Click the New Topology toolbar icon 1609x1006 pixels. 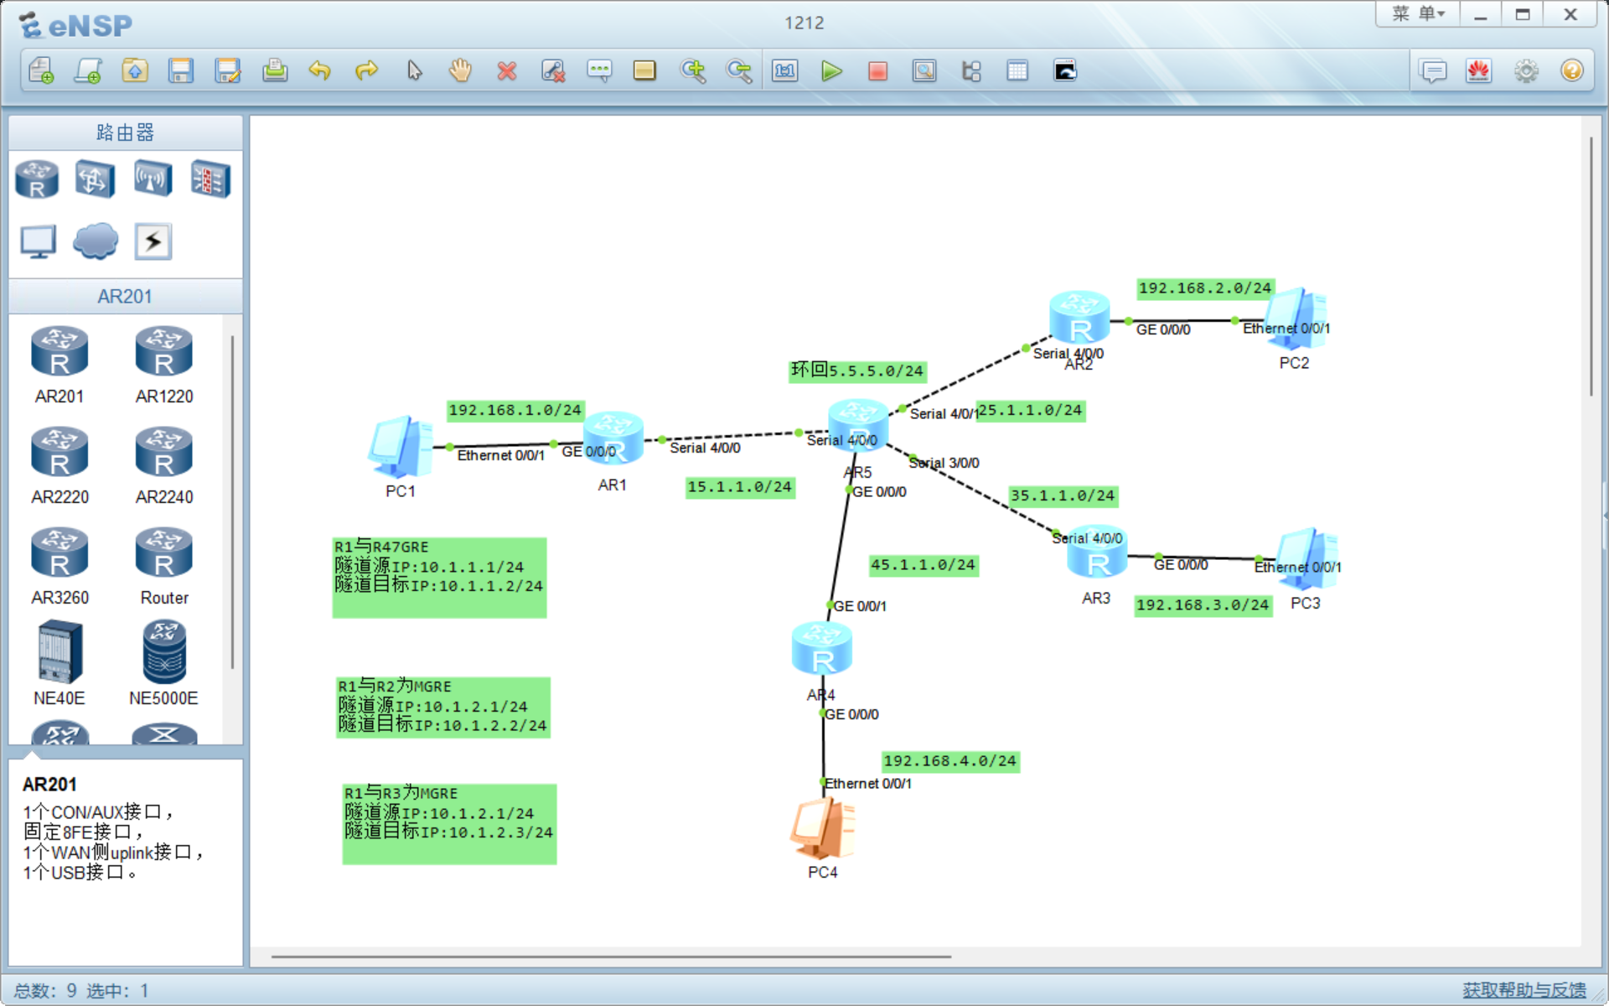click(41, 70)
